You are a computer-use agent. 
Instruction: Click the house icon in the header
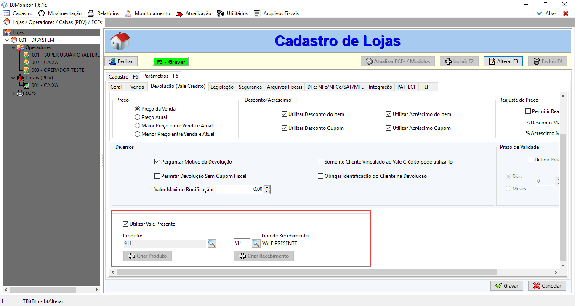click(x=120, y=41)
